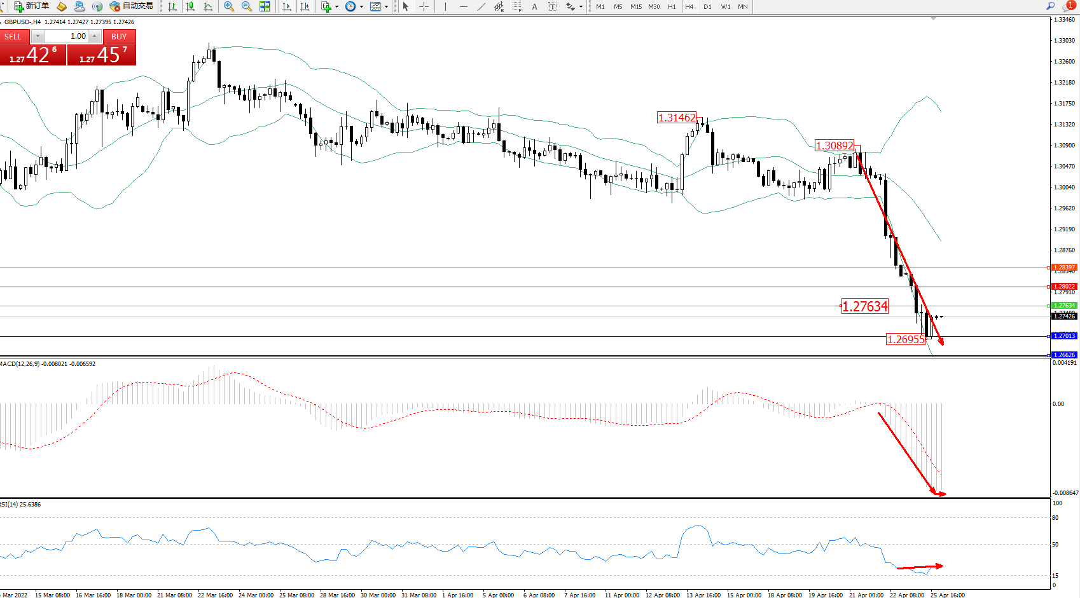
Task: Toggle chart shift option
Action: (x=305, y=6)
